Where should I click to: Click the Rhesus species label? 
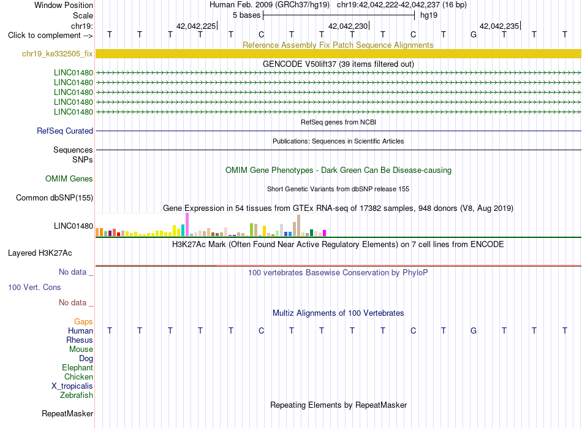(80, 340)
